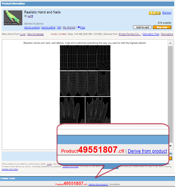This screenshot has width=175, height=188.
Task: Open the Realistic Hands product thumbnail
Action: [13, 18]
